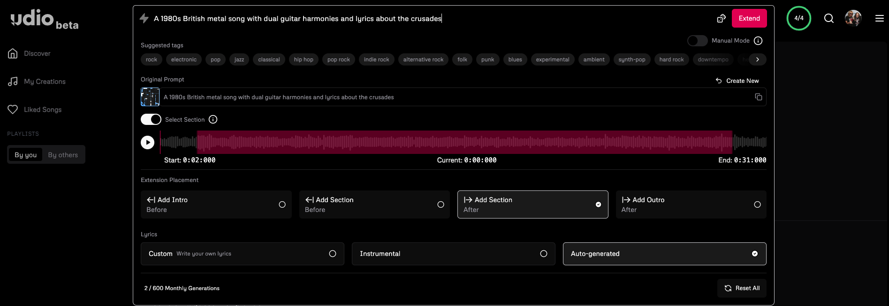Viewport: 889px width, 306px height.
Task: Enable the Manual Mode switch
Action: point(697,41)
